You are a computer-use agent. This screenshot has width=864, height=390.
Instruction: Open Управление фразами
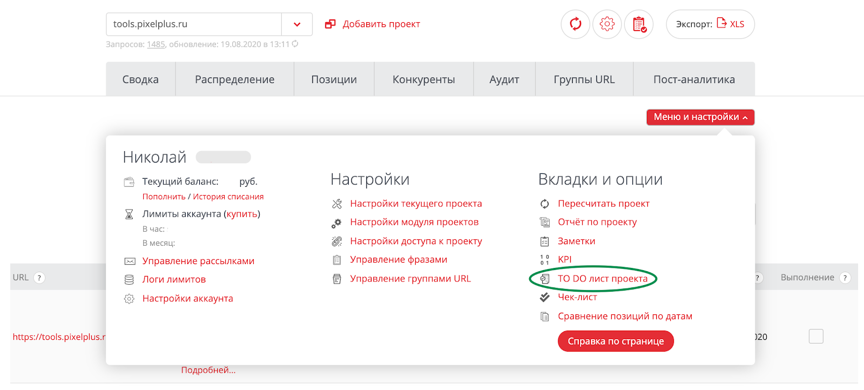coord(399,259)
